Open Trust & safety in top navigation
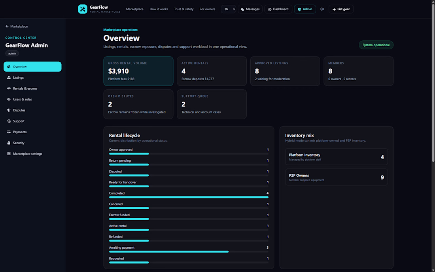This screenshot has width=435, height=272. point(183,9)
